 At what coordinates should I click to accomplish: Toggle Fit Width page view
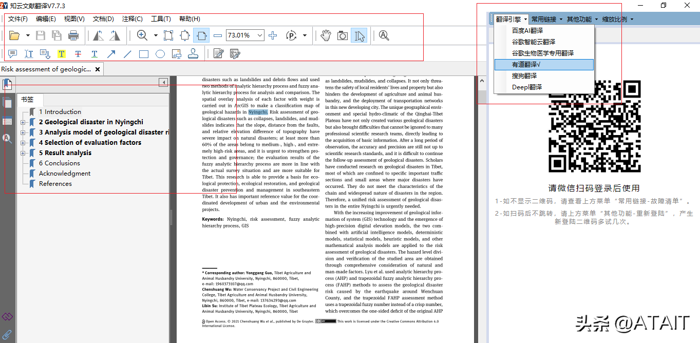pos(201,35)
